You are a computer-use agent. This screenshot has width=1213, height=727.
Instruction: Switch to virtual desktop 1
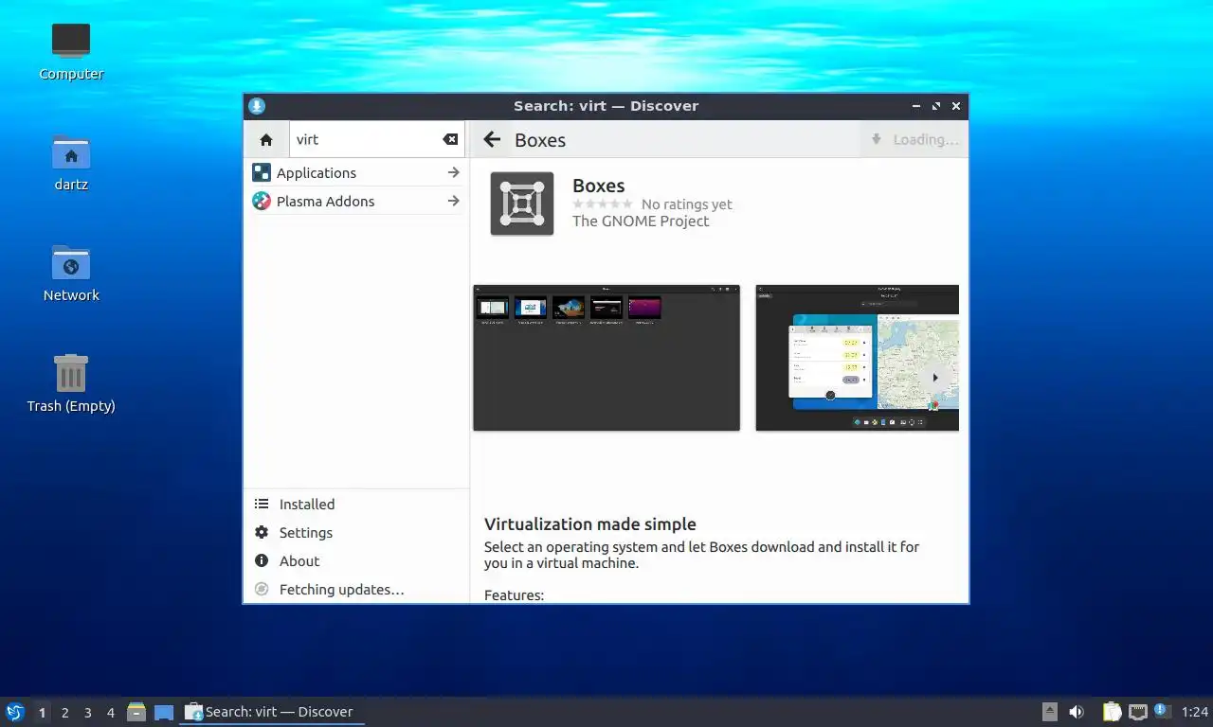point(42,713)
